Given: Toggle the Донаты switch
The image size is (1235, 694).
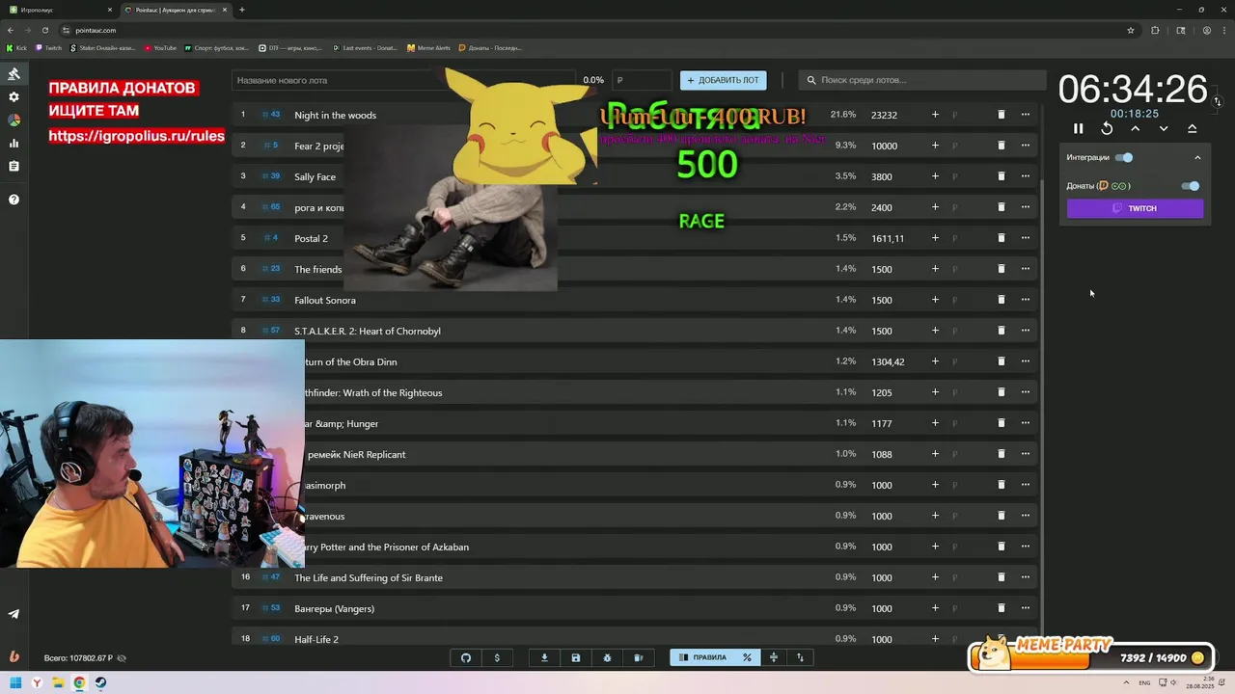Looking at the screenshot, I should pos(1191,186).
